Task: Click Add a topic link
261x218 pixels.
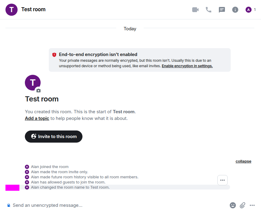Action: tap(37, 118)
